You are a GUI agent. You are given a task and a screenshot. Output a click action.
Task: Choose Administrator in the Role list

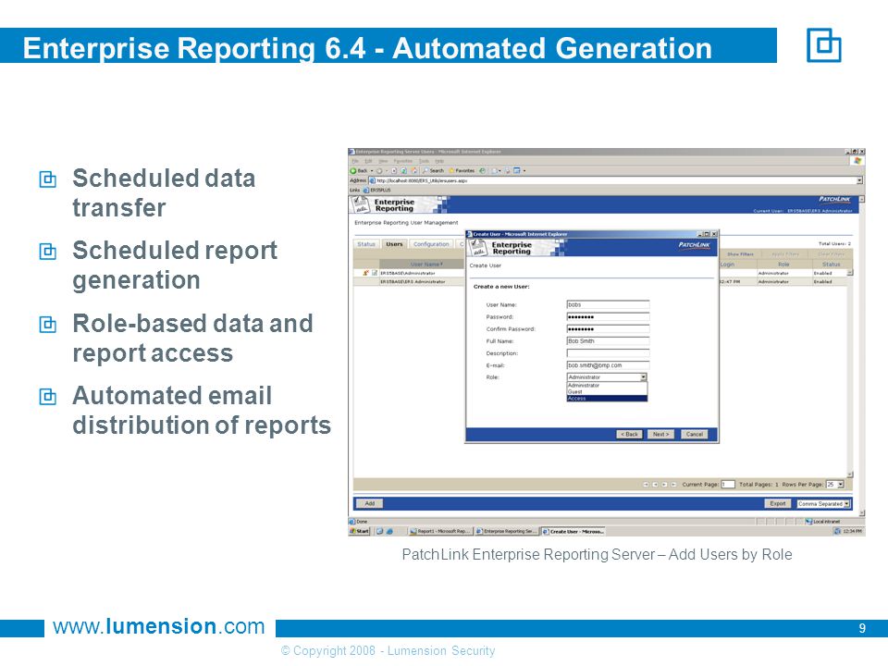607,385
